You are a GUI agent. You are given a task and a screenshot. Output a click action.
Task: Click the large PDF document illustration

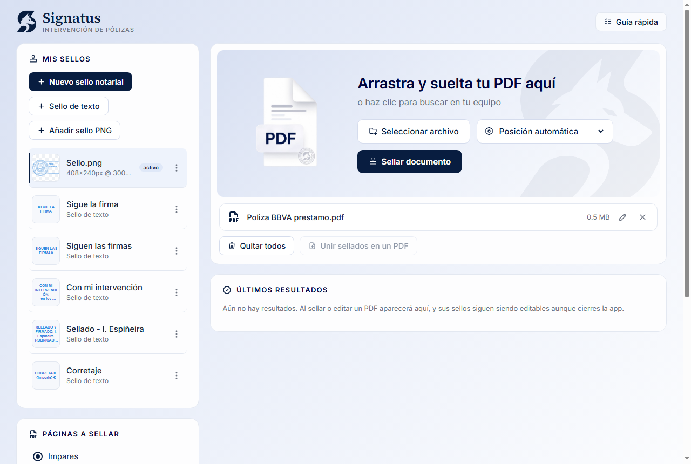click(x=286, y=122)
